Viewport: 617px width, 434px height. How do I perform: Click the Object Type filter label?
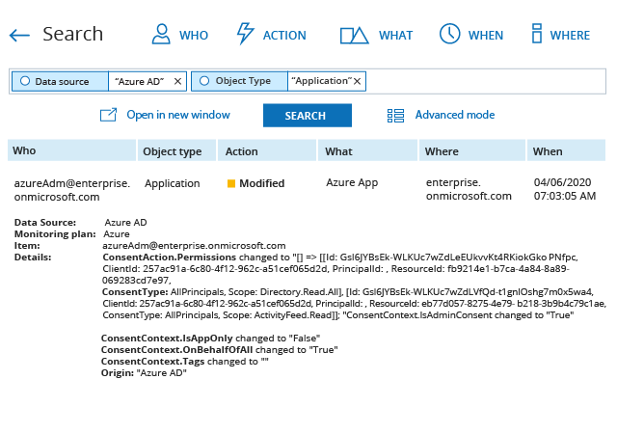tap(243, 81)
